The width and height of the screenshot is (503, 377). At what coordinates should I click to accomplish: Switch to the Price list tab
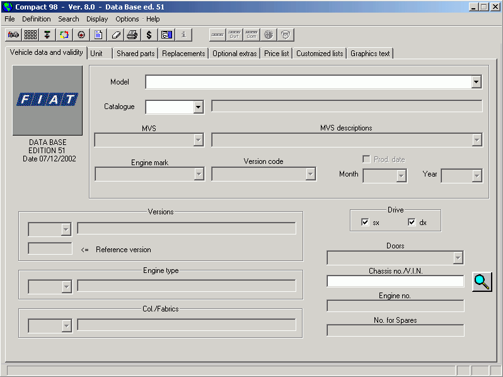click(x=276, y=54)
